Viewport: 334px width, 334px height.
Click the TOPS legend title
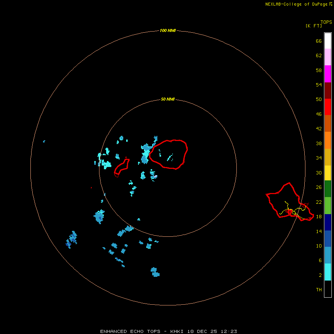click(x=326, y=22)
